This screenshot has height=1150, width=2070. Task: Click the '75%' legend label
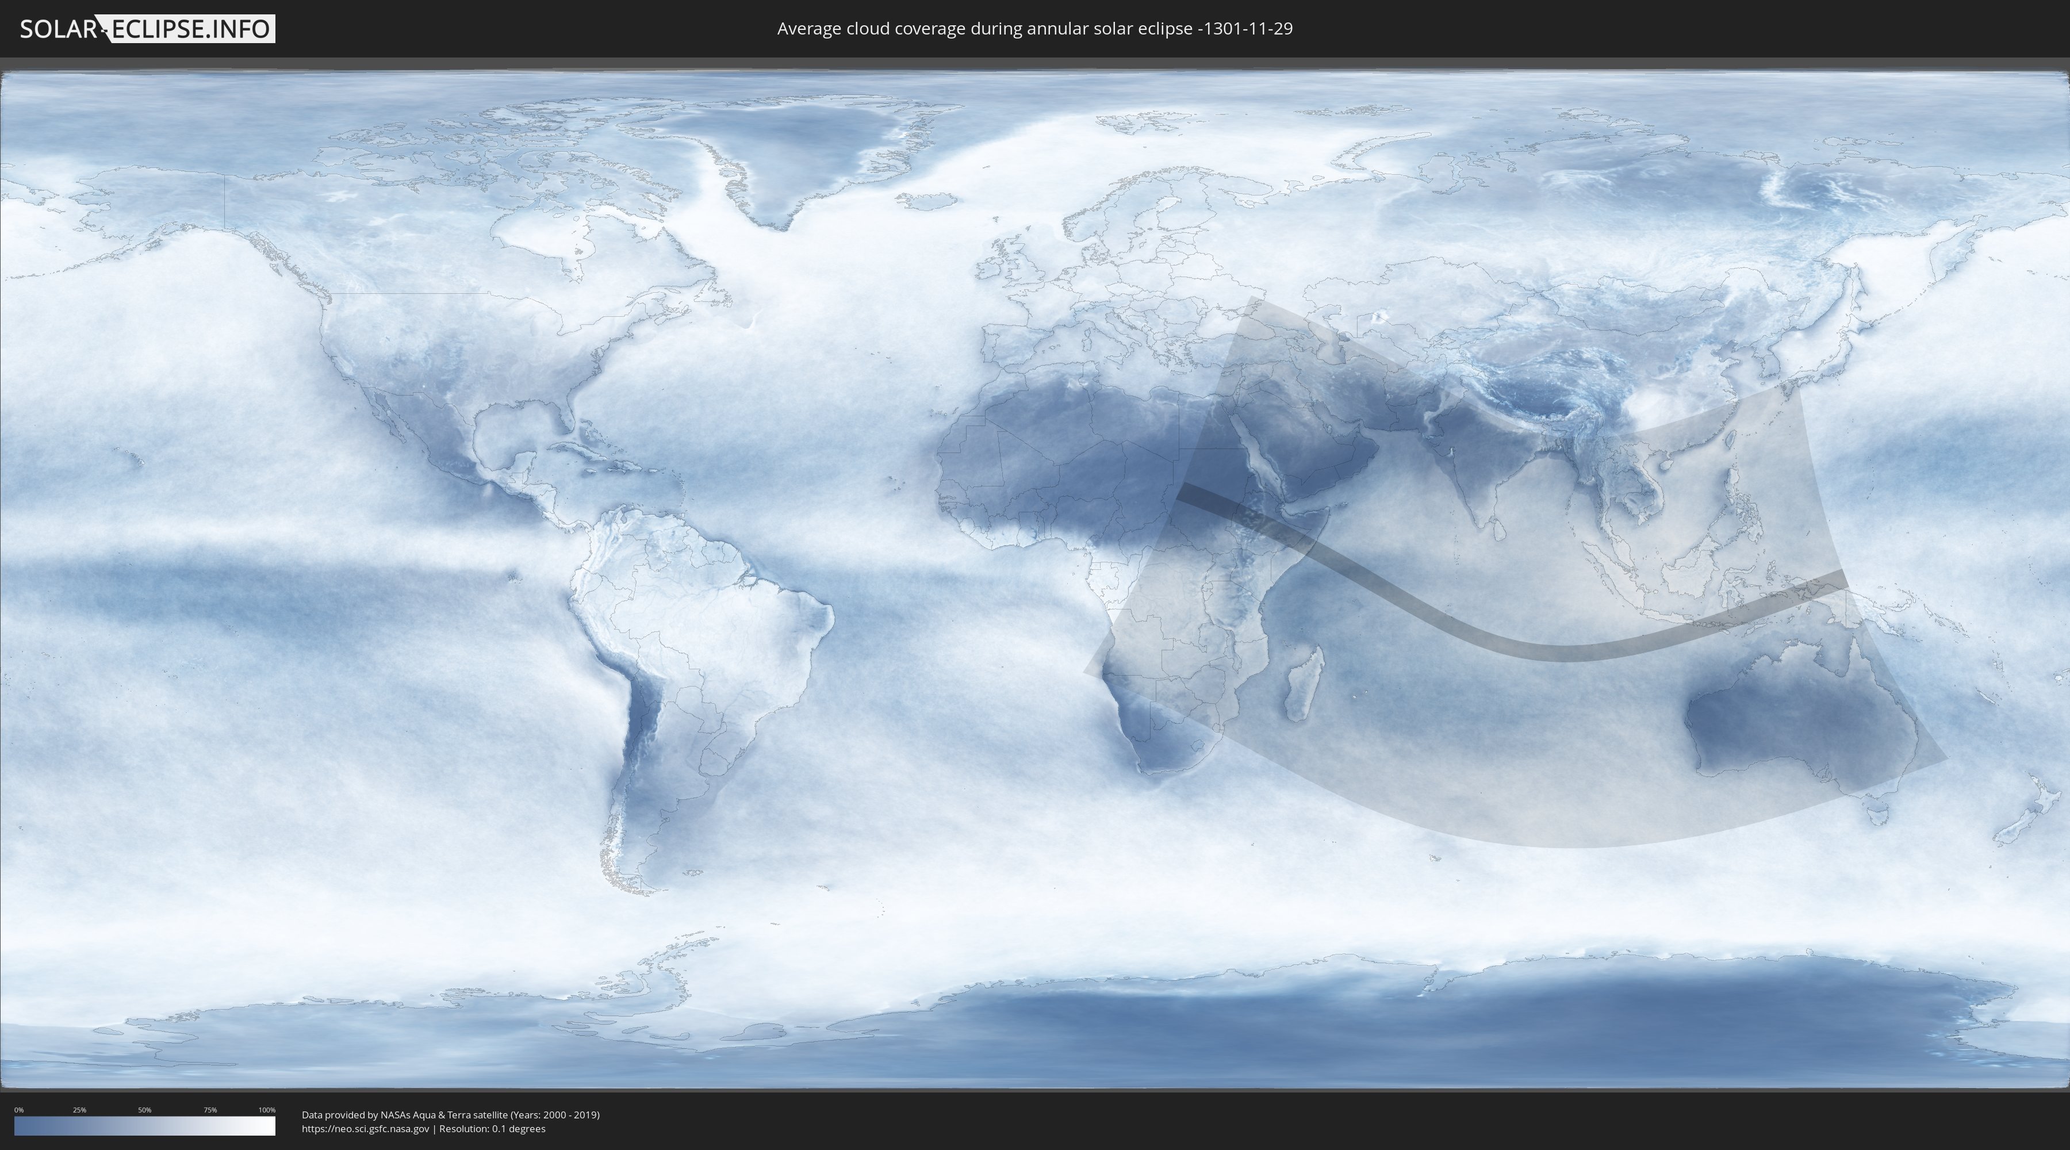[x=210, y=1110]
